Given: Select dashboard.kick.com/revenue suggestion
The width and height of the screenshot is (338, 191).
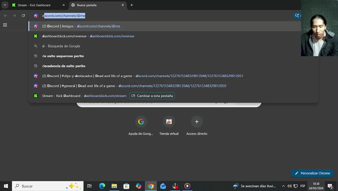Looking at the screenshot, I should point(173,36).
